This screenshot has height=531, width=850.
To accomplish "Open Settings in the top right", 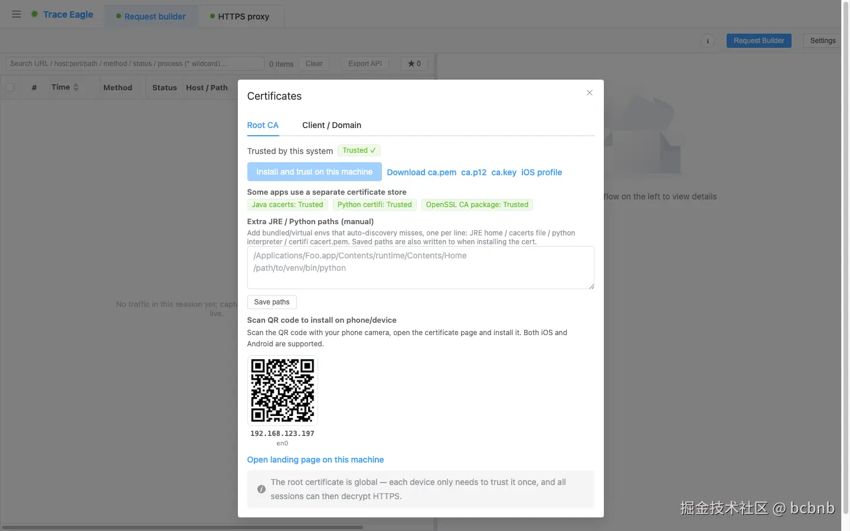I will tap(822, 41).
